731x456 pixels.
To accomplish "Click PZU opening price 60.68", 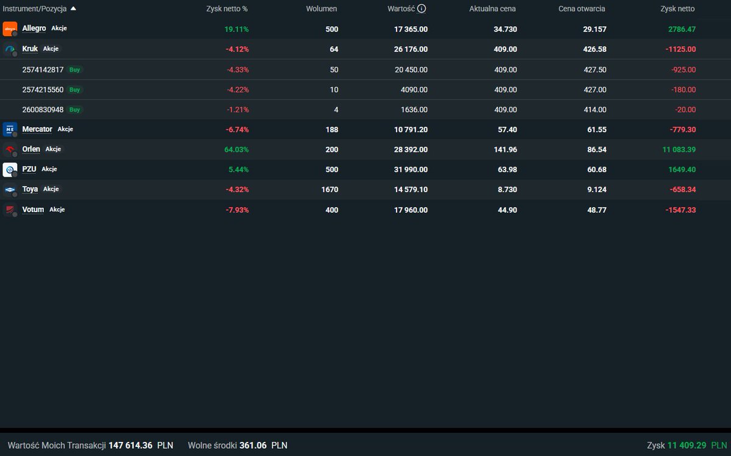I will click(596, 169).
